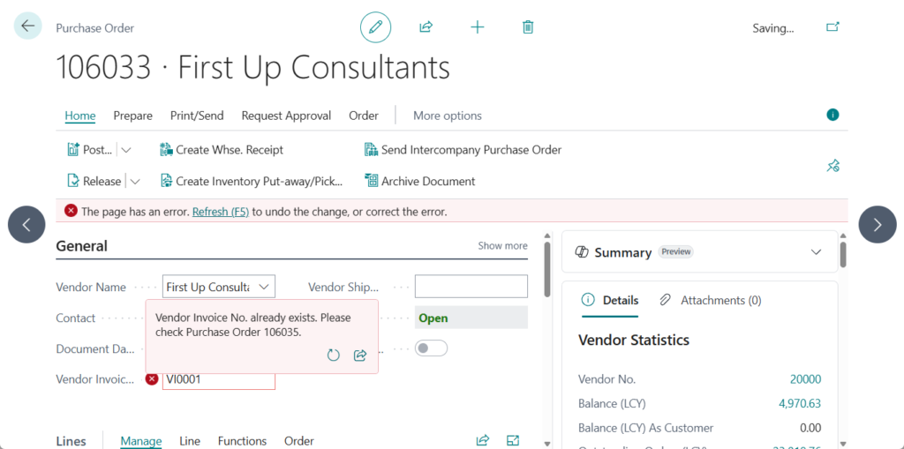
Task: Expand the Post dropdown arrow
Action: pos(126,150)
